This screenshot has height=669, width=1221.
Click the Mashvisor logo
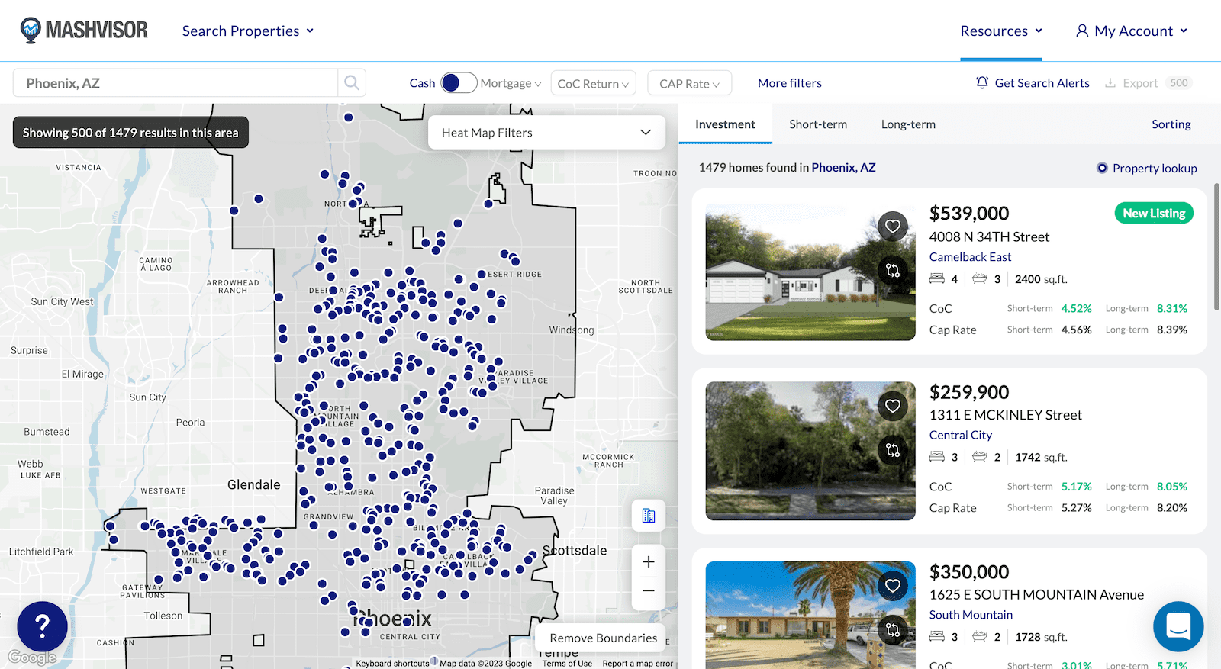(x=84, y=31)
